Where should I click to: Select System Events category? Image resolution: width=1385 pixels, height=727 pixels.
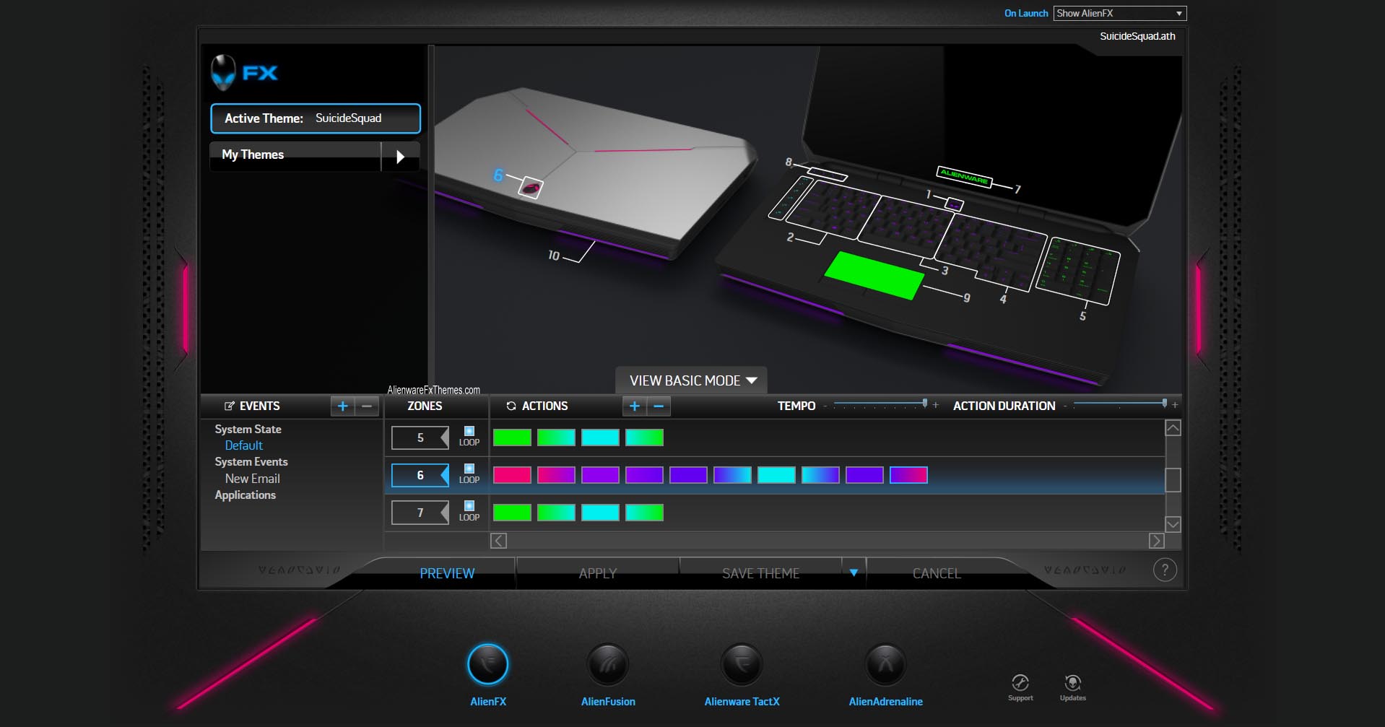(251, 461)
